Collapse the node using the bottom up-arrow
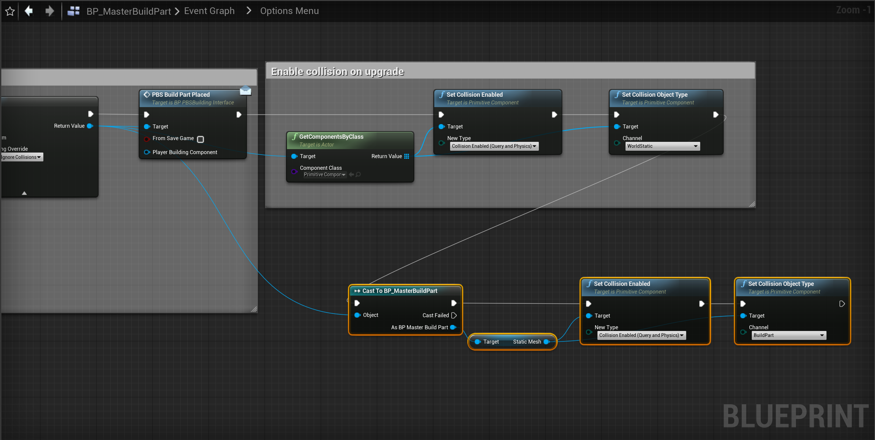This screenshot has height=440, width=875. 24,193
